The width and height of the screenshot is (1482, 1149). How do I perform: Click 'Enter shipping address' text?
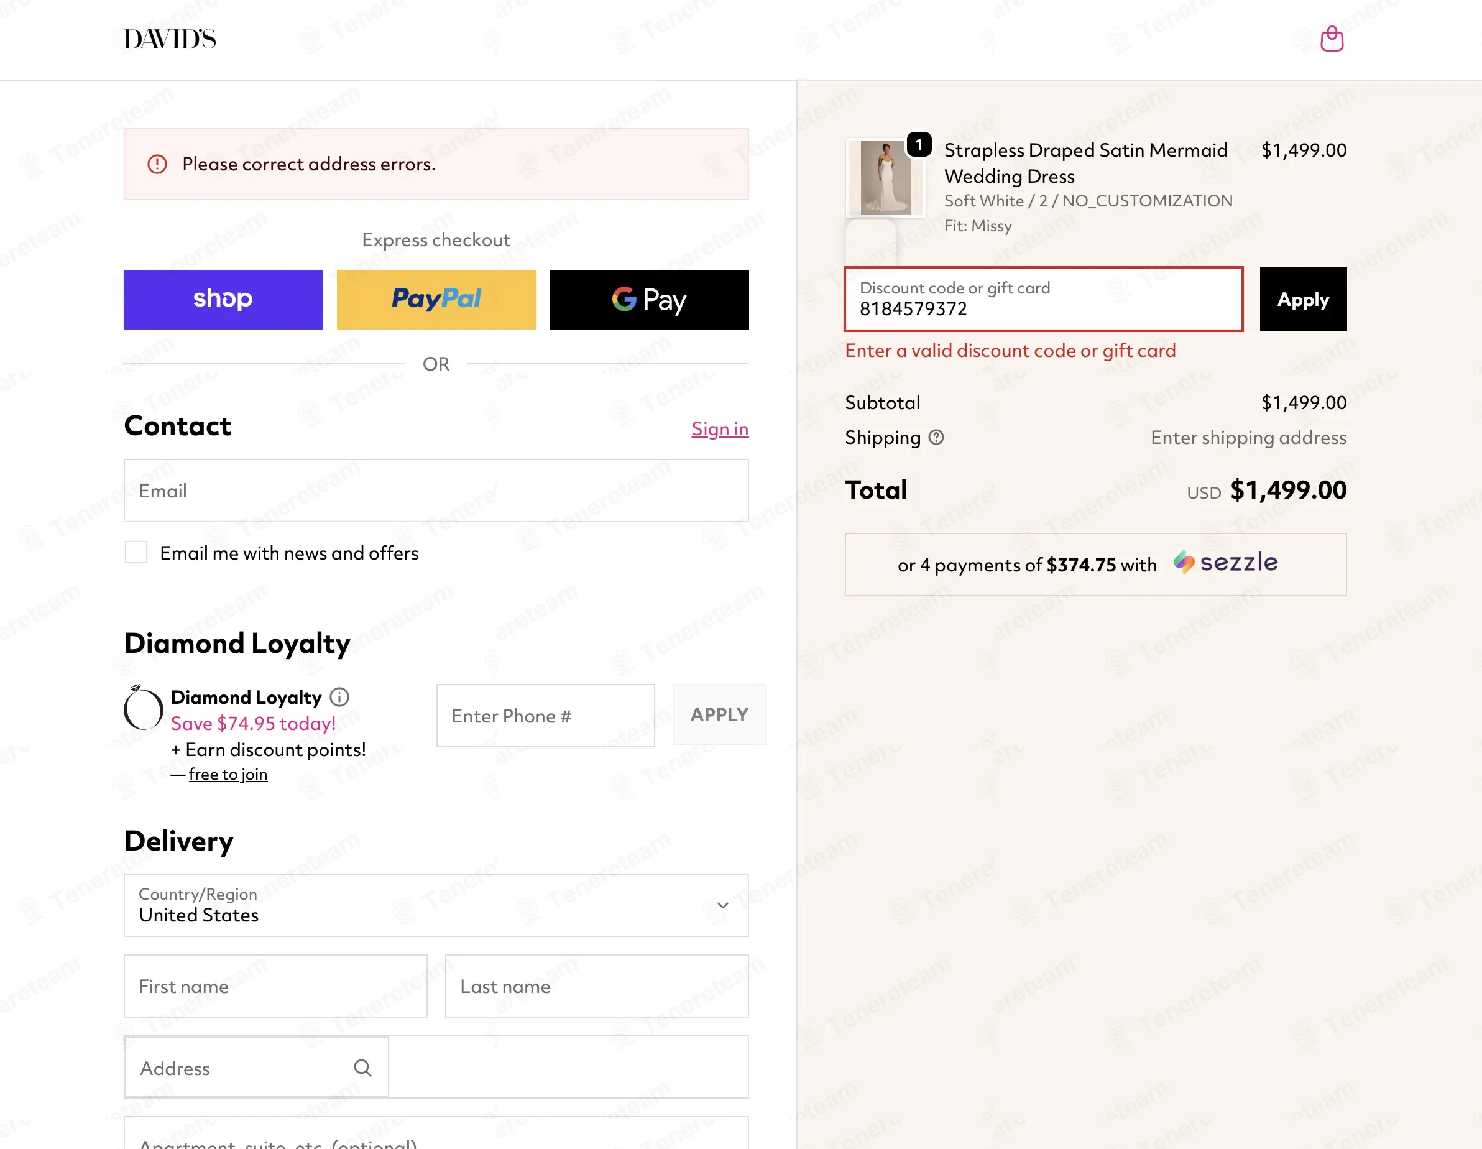[x=1248, y=438]
